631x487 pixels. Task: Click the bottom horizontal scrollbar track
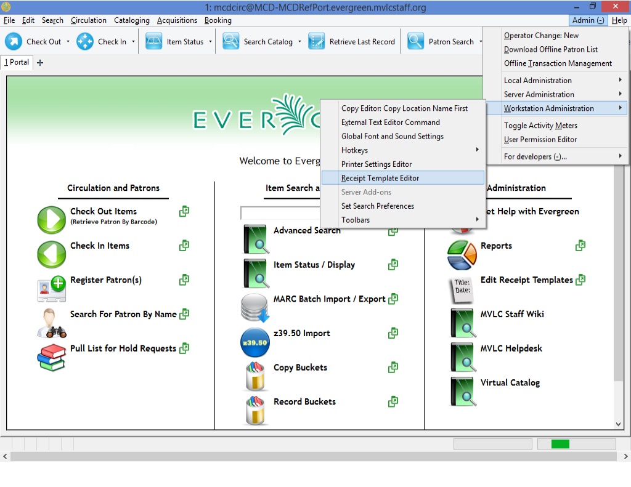coord(314,456)
